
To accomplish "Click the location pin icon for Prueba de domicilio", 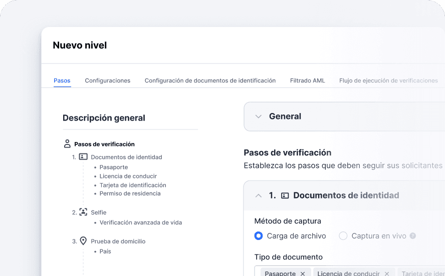I will [83, 241].
